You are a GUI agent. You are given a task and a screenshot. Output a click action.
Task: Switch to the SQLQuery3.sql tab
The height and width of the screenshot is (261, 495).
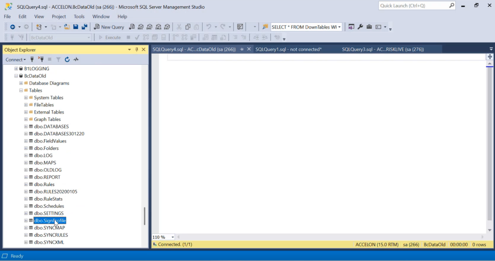coord(383,49)
